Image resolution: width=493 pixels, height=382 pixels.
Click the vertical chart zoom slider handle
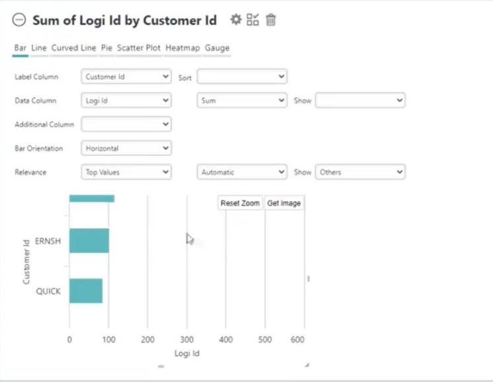[x=309, y=278]
